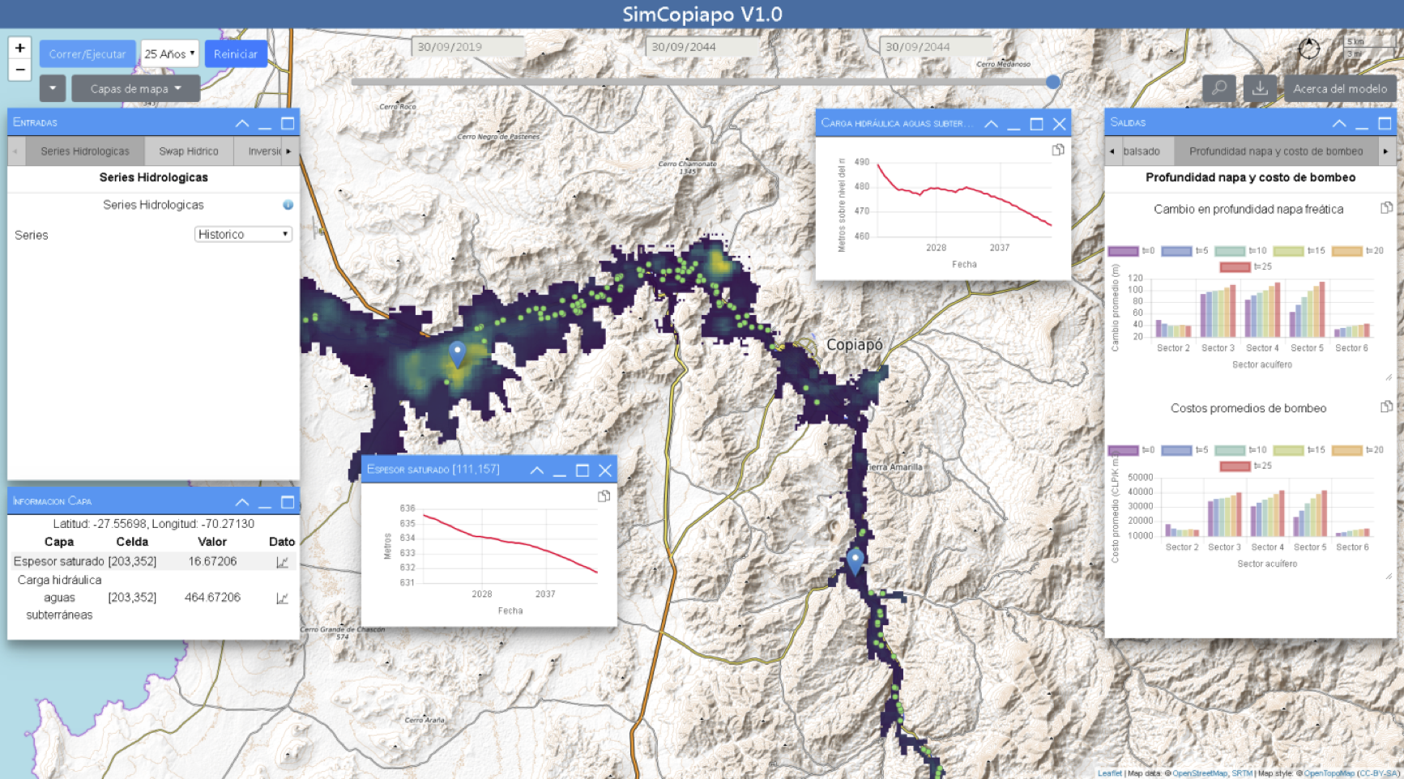Zoom in on the map
Viewport: 1404px width, 779px height.
click(20, 49)
